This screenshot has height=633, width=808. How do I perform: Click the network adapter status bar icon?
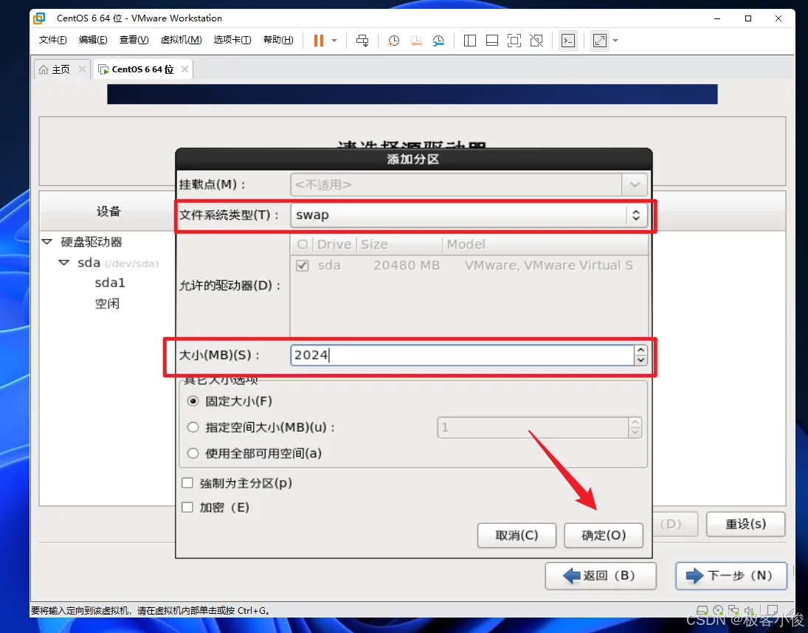click(733, 610)
